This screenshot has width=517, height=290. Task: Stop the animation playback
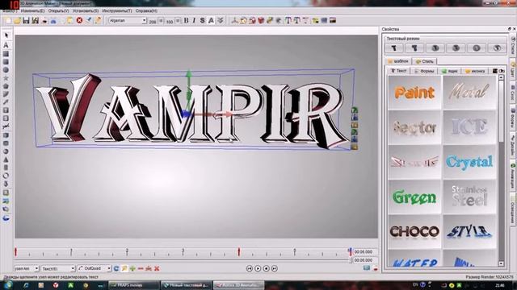coord(266,268)
